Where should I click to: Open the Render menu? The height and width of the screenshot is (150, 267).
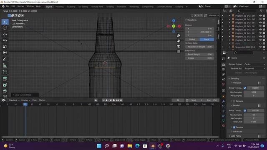click(20, 6)
